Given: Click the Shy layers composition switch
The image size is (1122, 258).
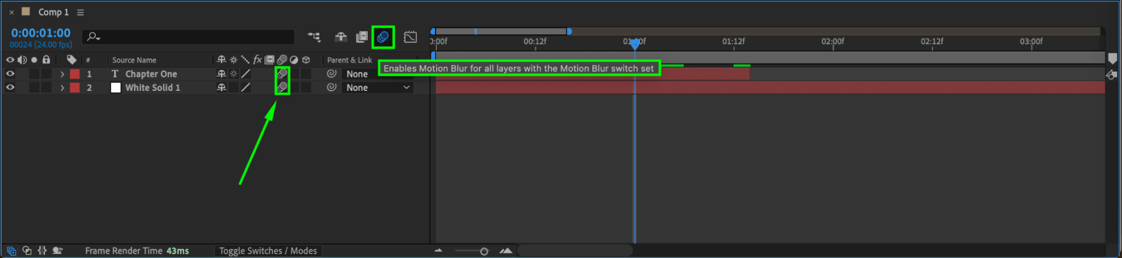Looking at the screenshot, I should pyautogui.click(x=341, y=37).
